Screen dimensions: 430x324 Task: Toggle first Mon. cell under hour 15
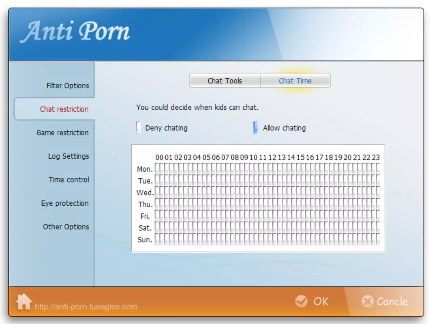298,168
